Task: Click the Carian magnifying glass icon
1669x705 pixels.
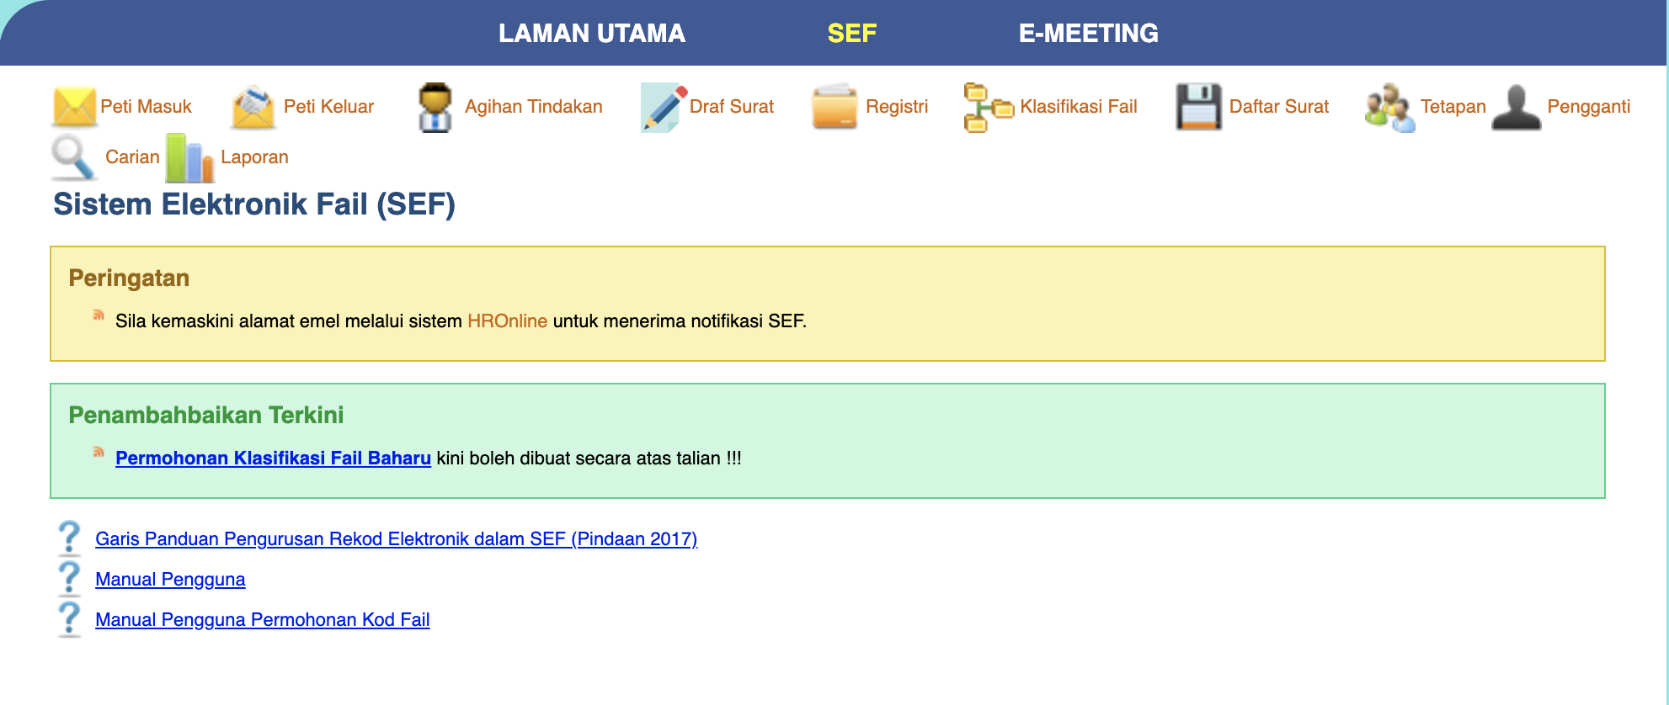Action: [x=74, y=157]
